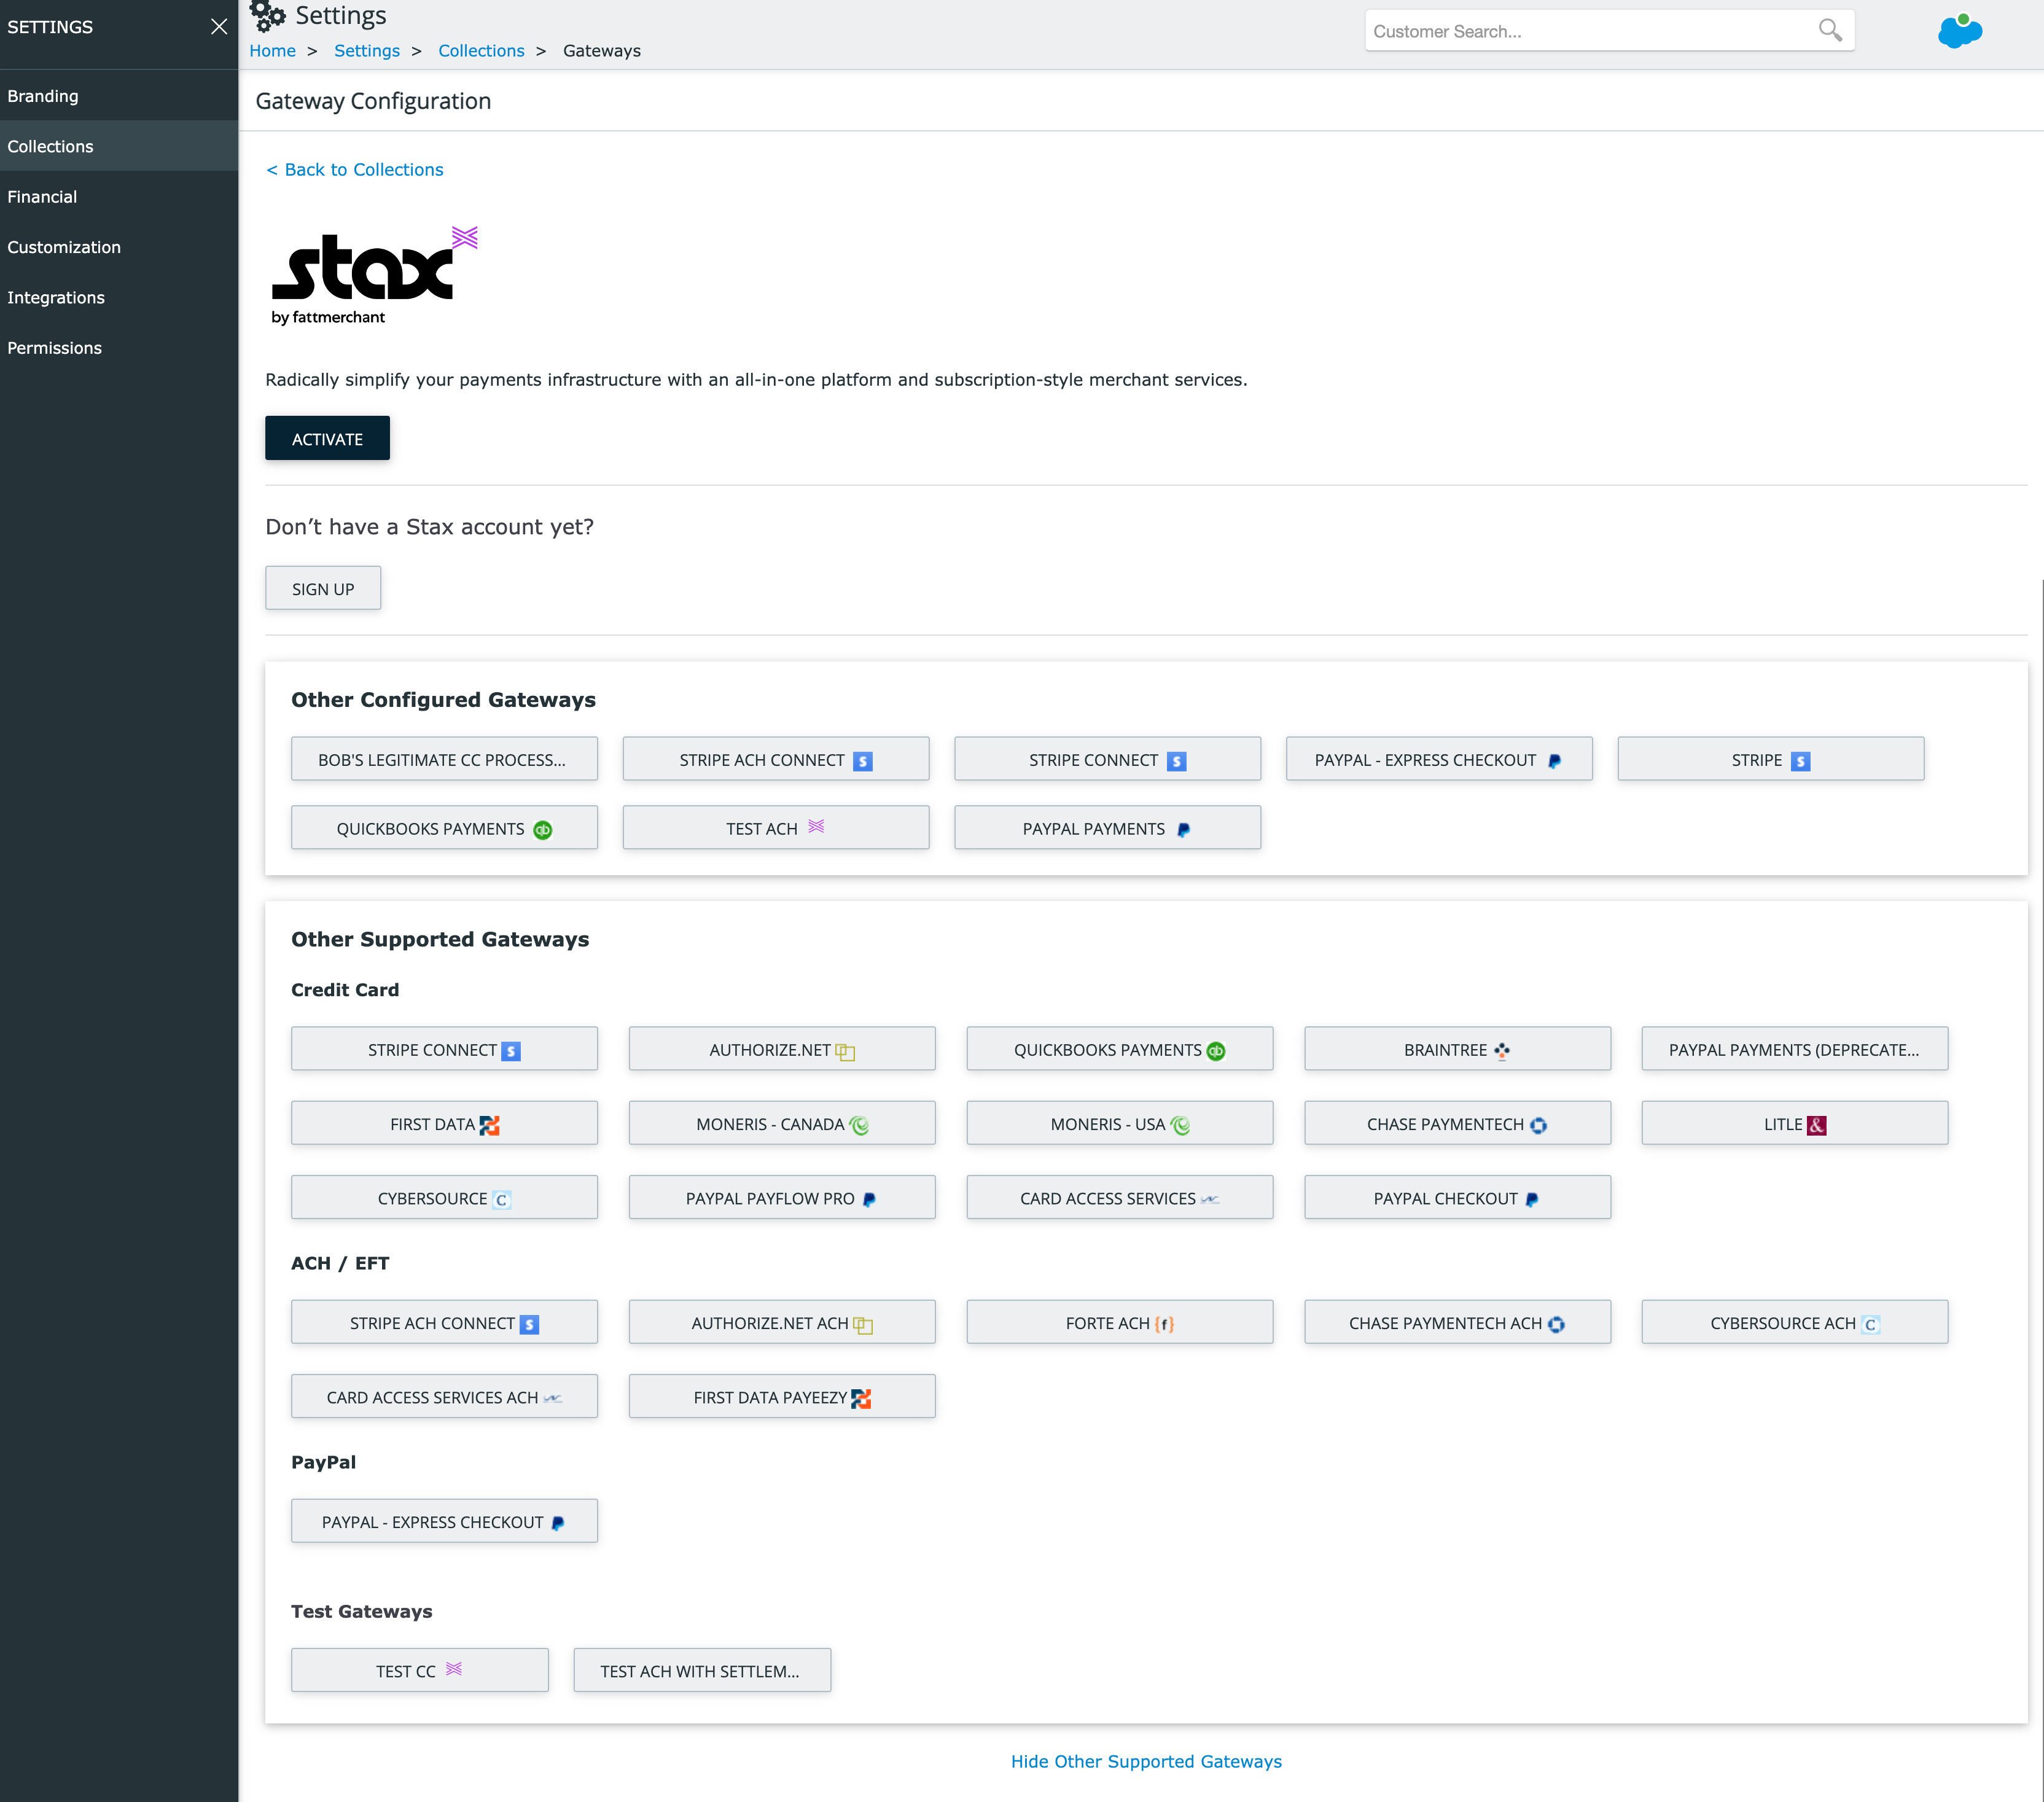Click the Card Access Services icon
The width and height of the screenshot is (2044, 1802).
(x=1210, y=1199)
